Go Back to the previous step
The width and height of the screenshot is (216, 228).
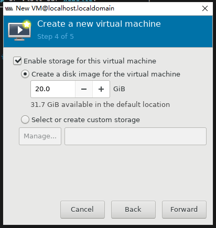pyautogui.click(x=133, y=210)
